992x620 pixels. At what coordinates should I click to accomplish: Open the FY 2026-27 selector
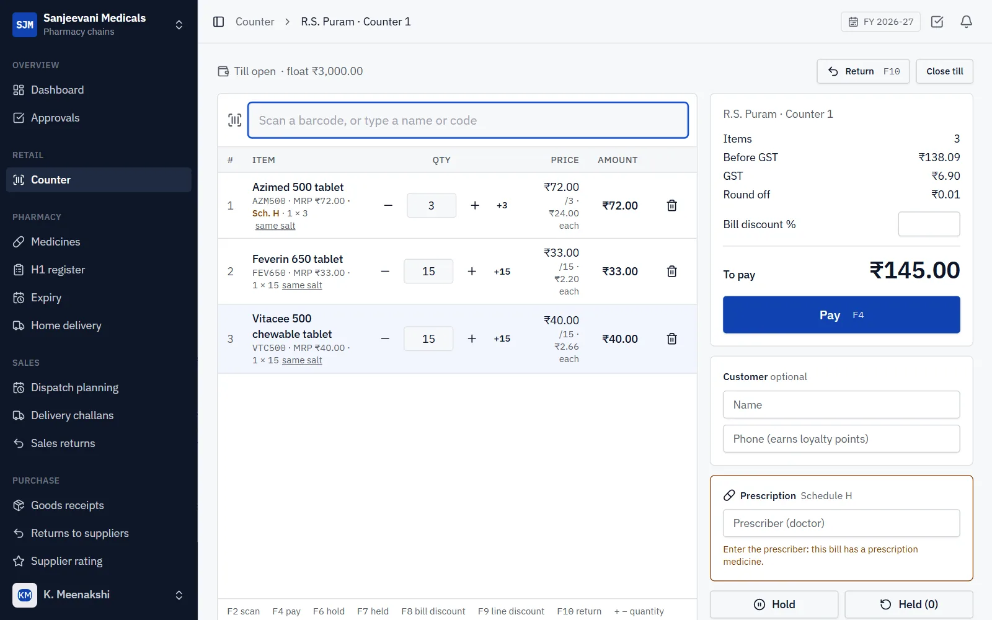tap(880, 22)
